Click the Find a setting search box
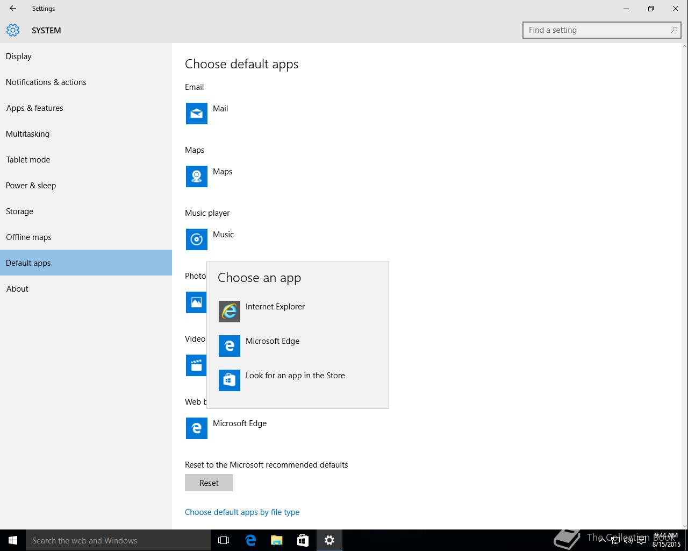 tap(601, 30)
